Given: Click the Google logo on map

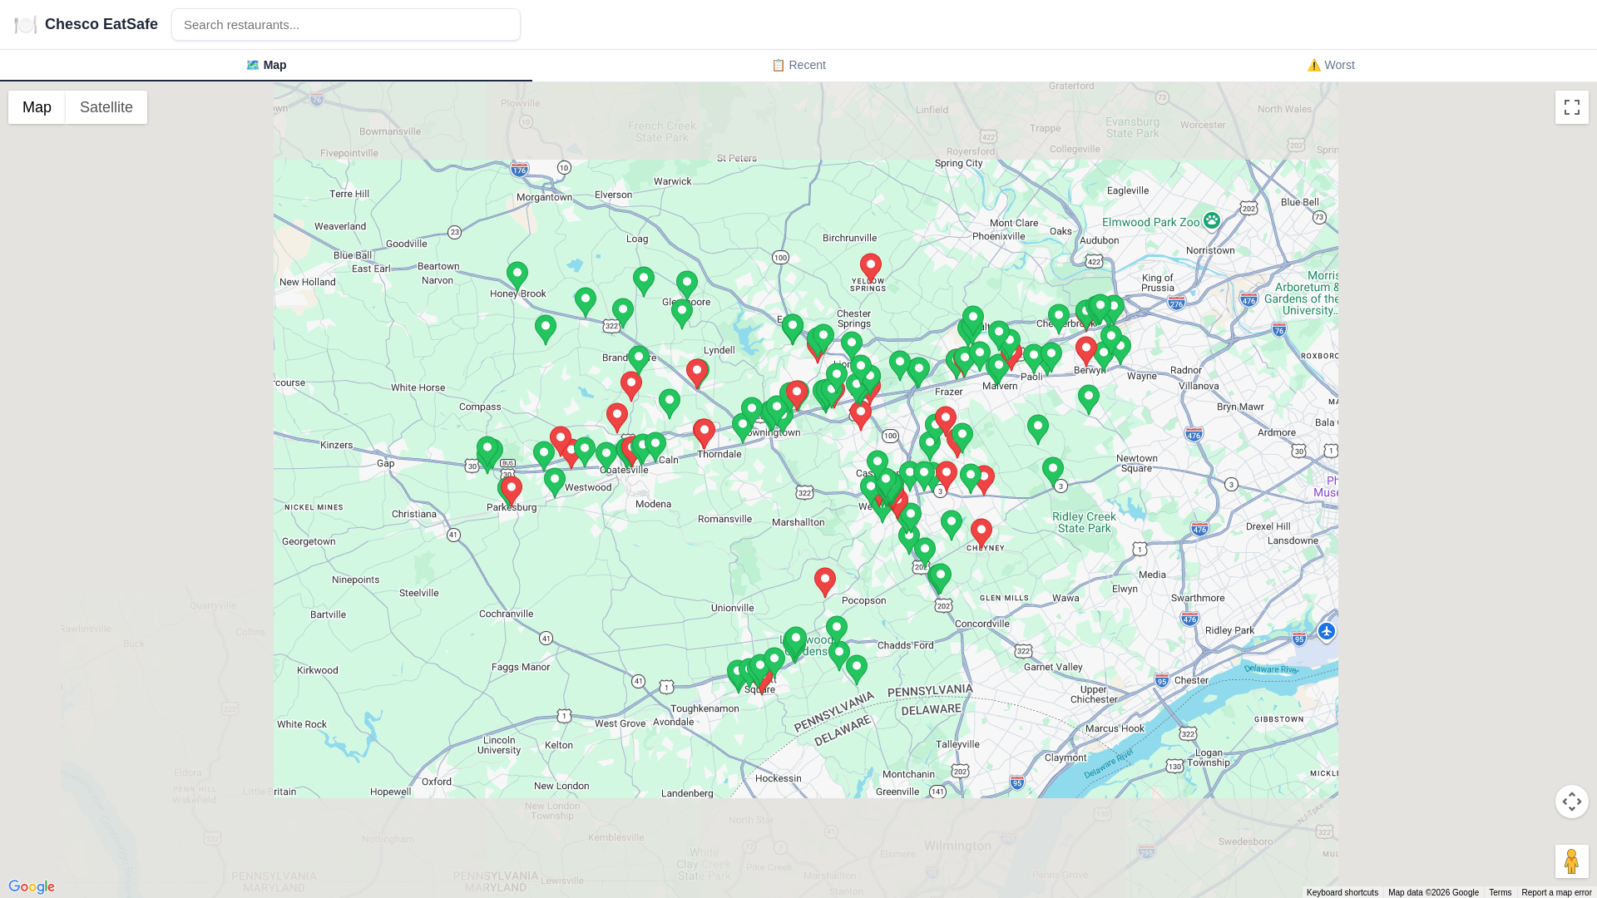Looking at the screenshot, I should click(x=32, y=887).
